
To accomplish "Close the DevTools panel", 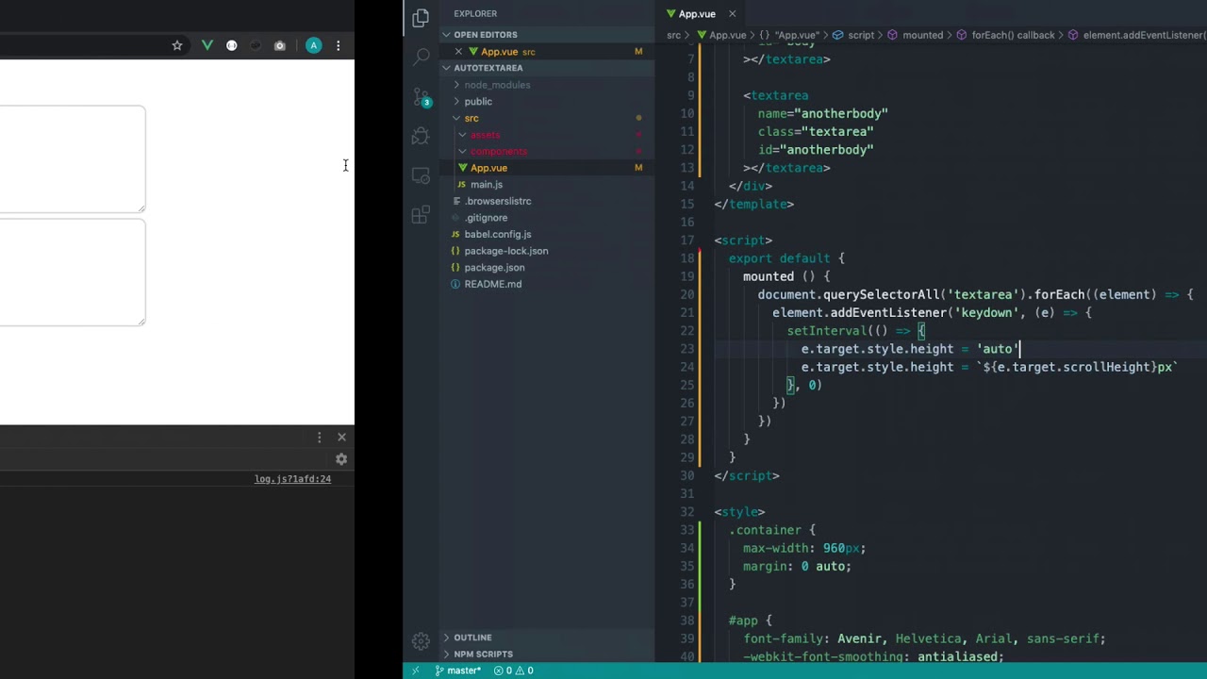I will pyautogui.click(x=341, y=438).
